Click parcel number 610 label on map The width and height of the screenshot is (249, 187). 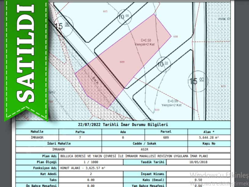[x=157, y=110]
